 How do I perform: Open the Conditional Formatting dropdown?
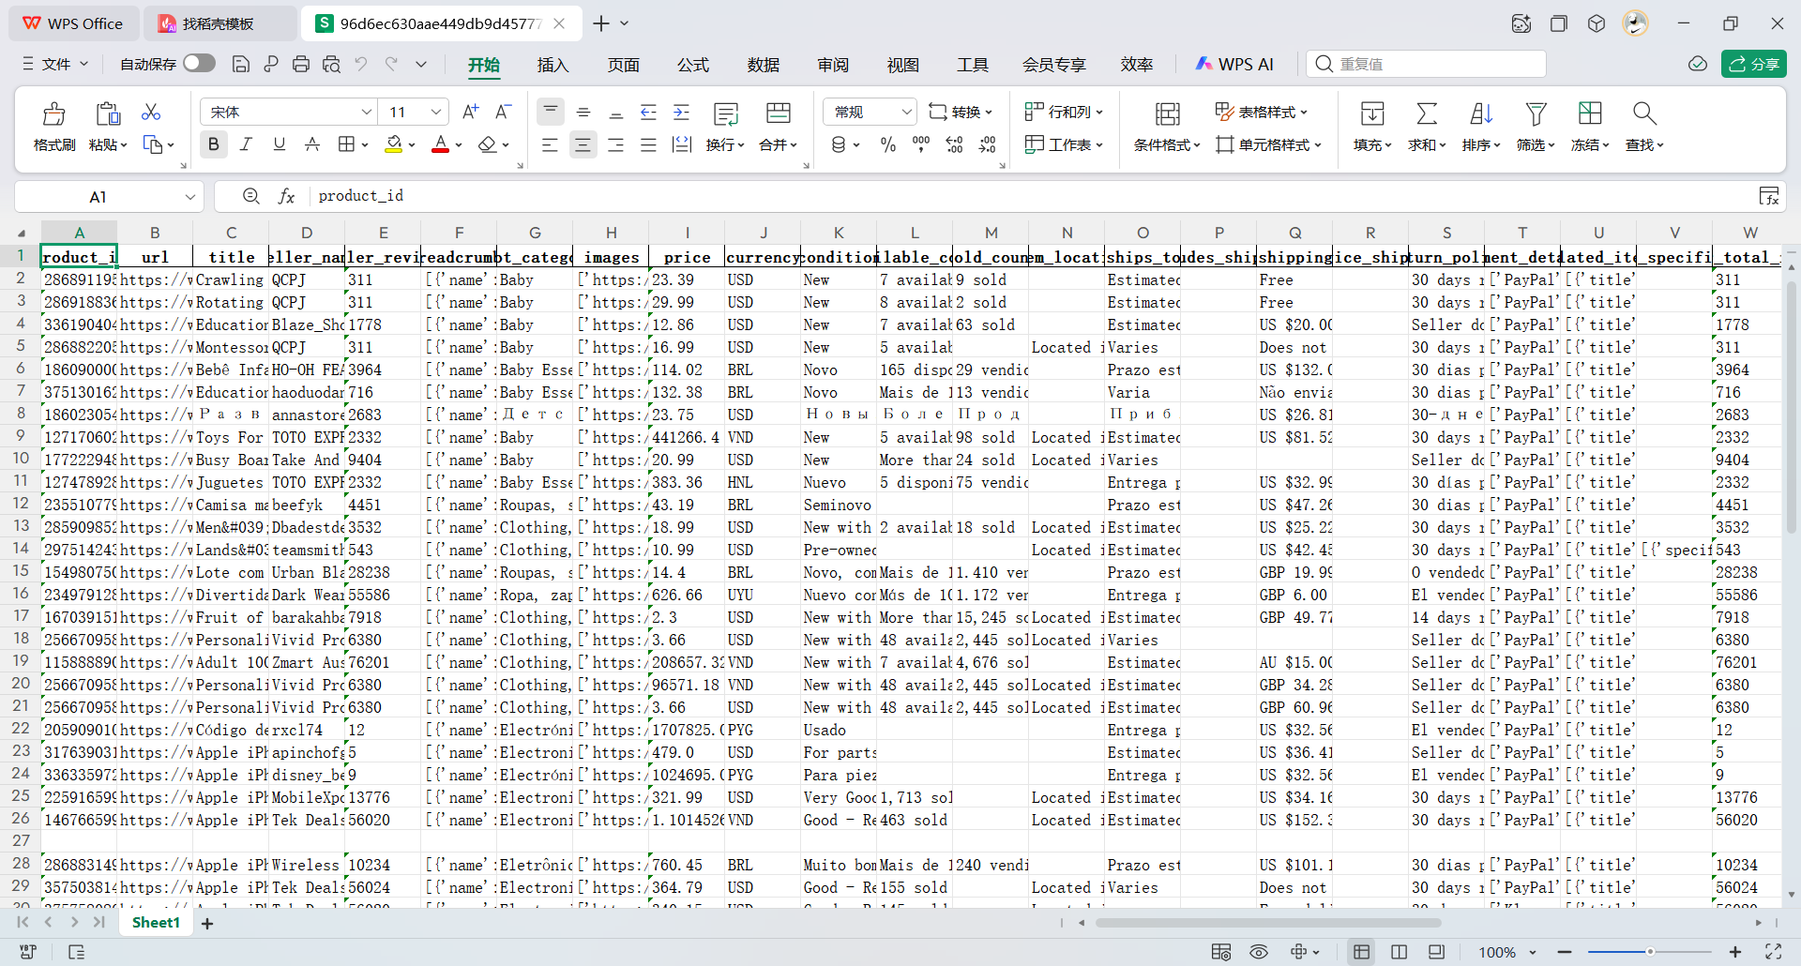1167,144
